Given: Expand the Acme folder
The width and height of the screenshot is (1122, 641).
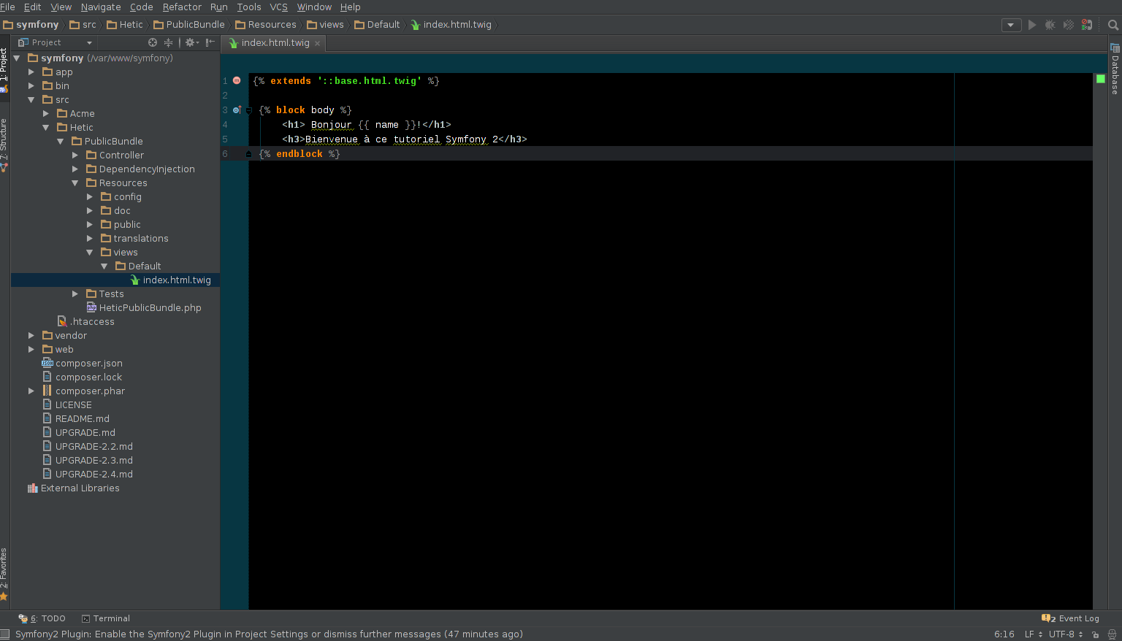Looking at the screenshot, I should point(46,114).
